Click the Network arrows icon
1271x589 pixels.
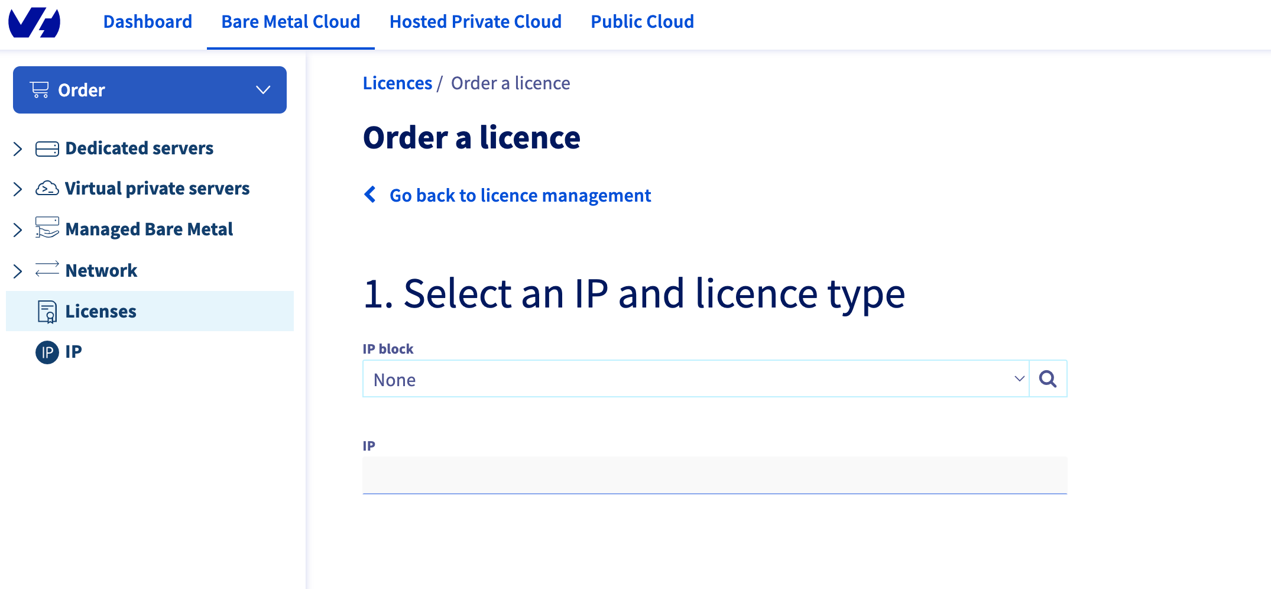pos(47,270)
